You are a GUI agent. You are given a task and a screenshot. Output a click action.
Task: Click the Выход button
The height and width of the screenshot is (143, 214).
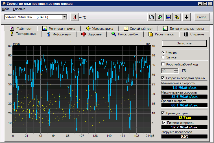point(202,17)
